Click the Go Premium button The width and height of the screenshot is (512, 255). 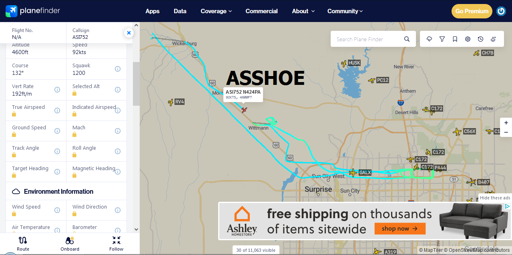point(472,11)
